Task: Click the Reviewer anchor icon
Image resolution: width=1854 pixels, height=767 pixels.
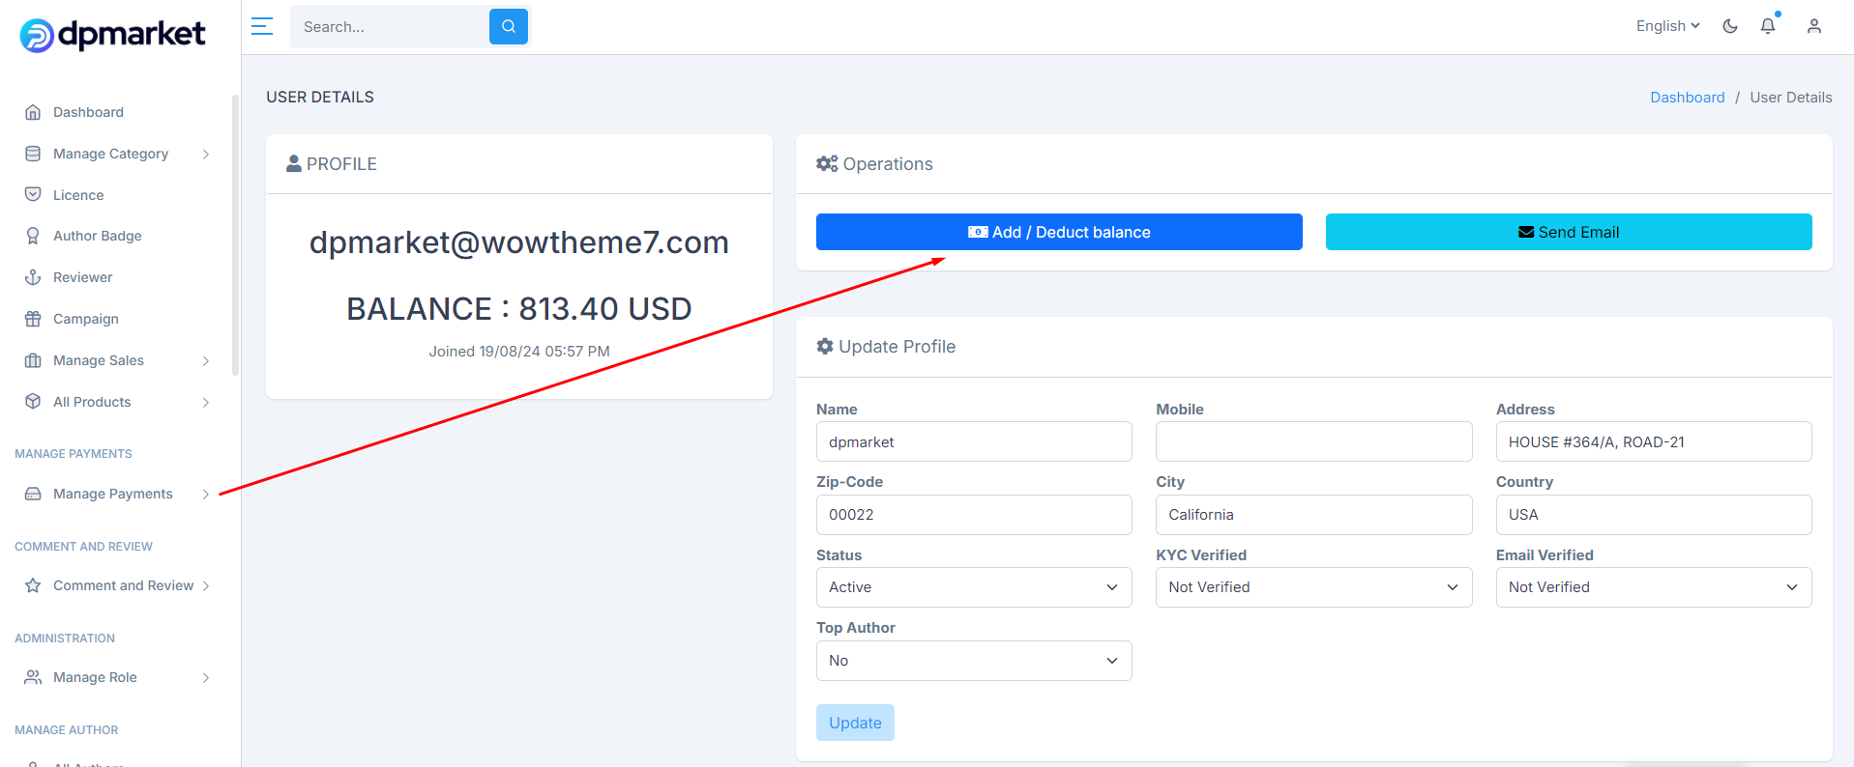Action: (x=33, y=277)
